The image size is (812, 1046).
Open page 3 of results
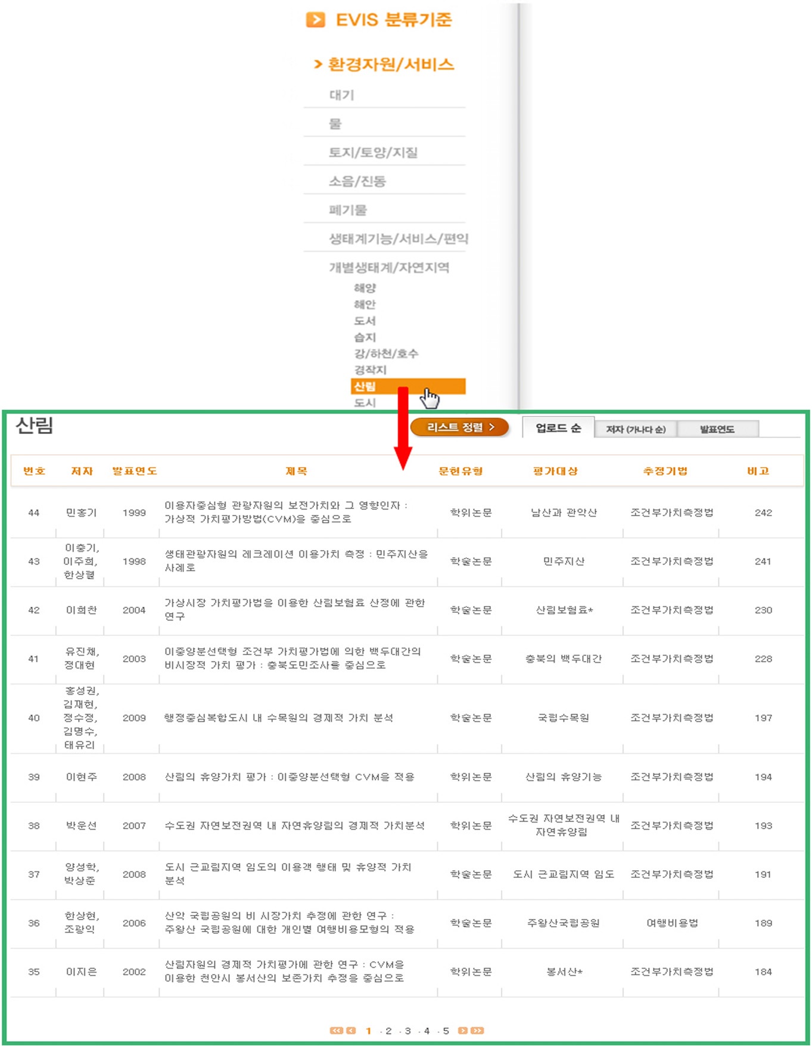[407, 1031]
